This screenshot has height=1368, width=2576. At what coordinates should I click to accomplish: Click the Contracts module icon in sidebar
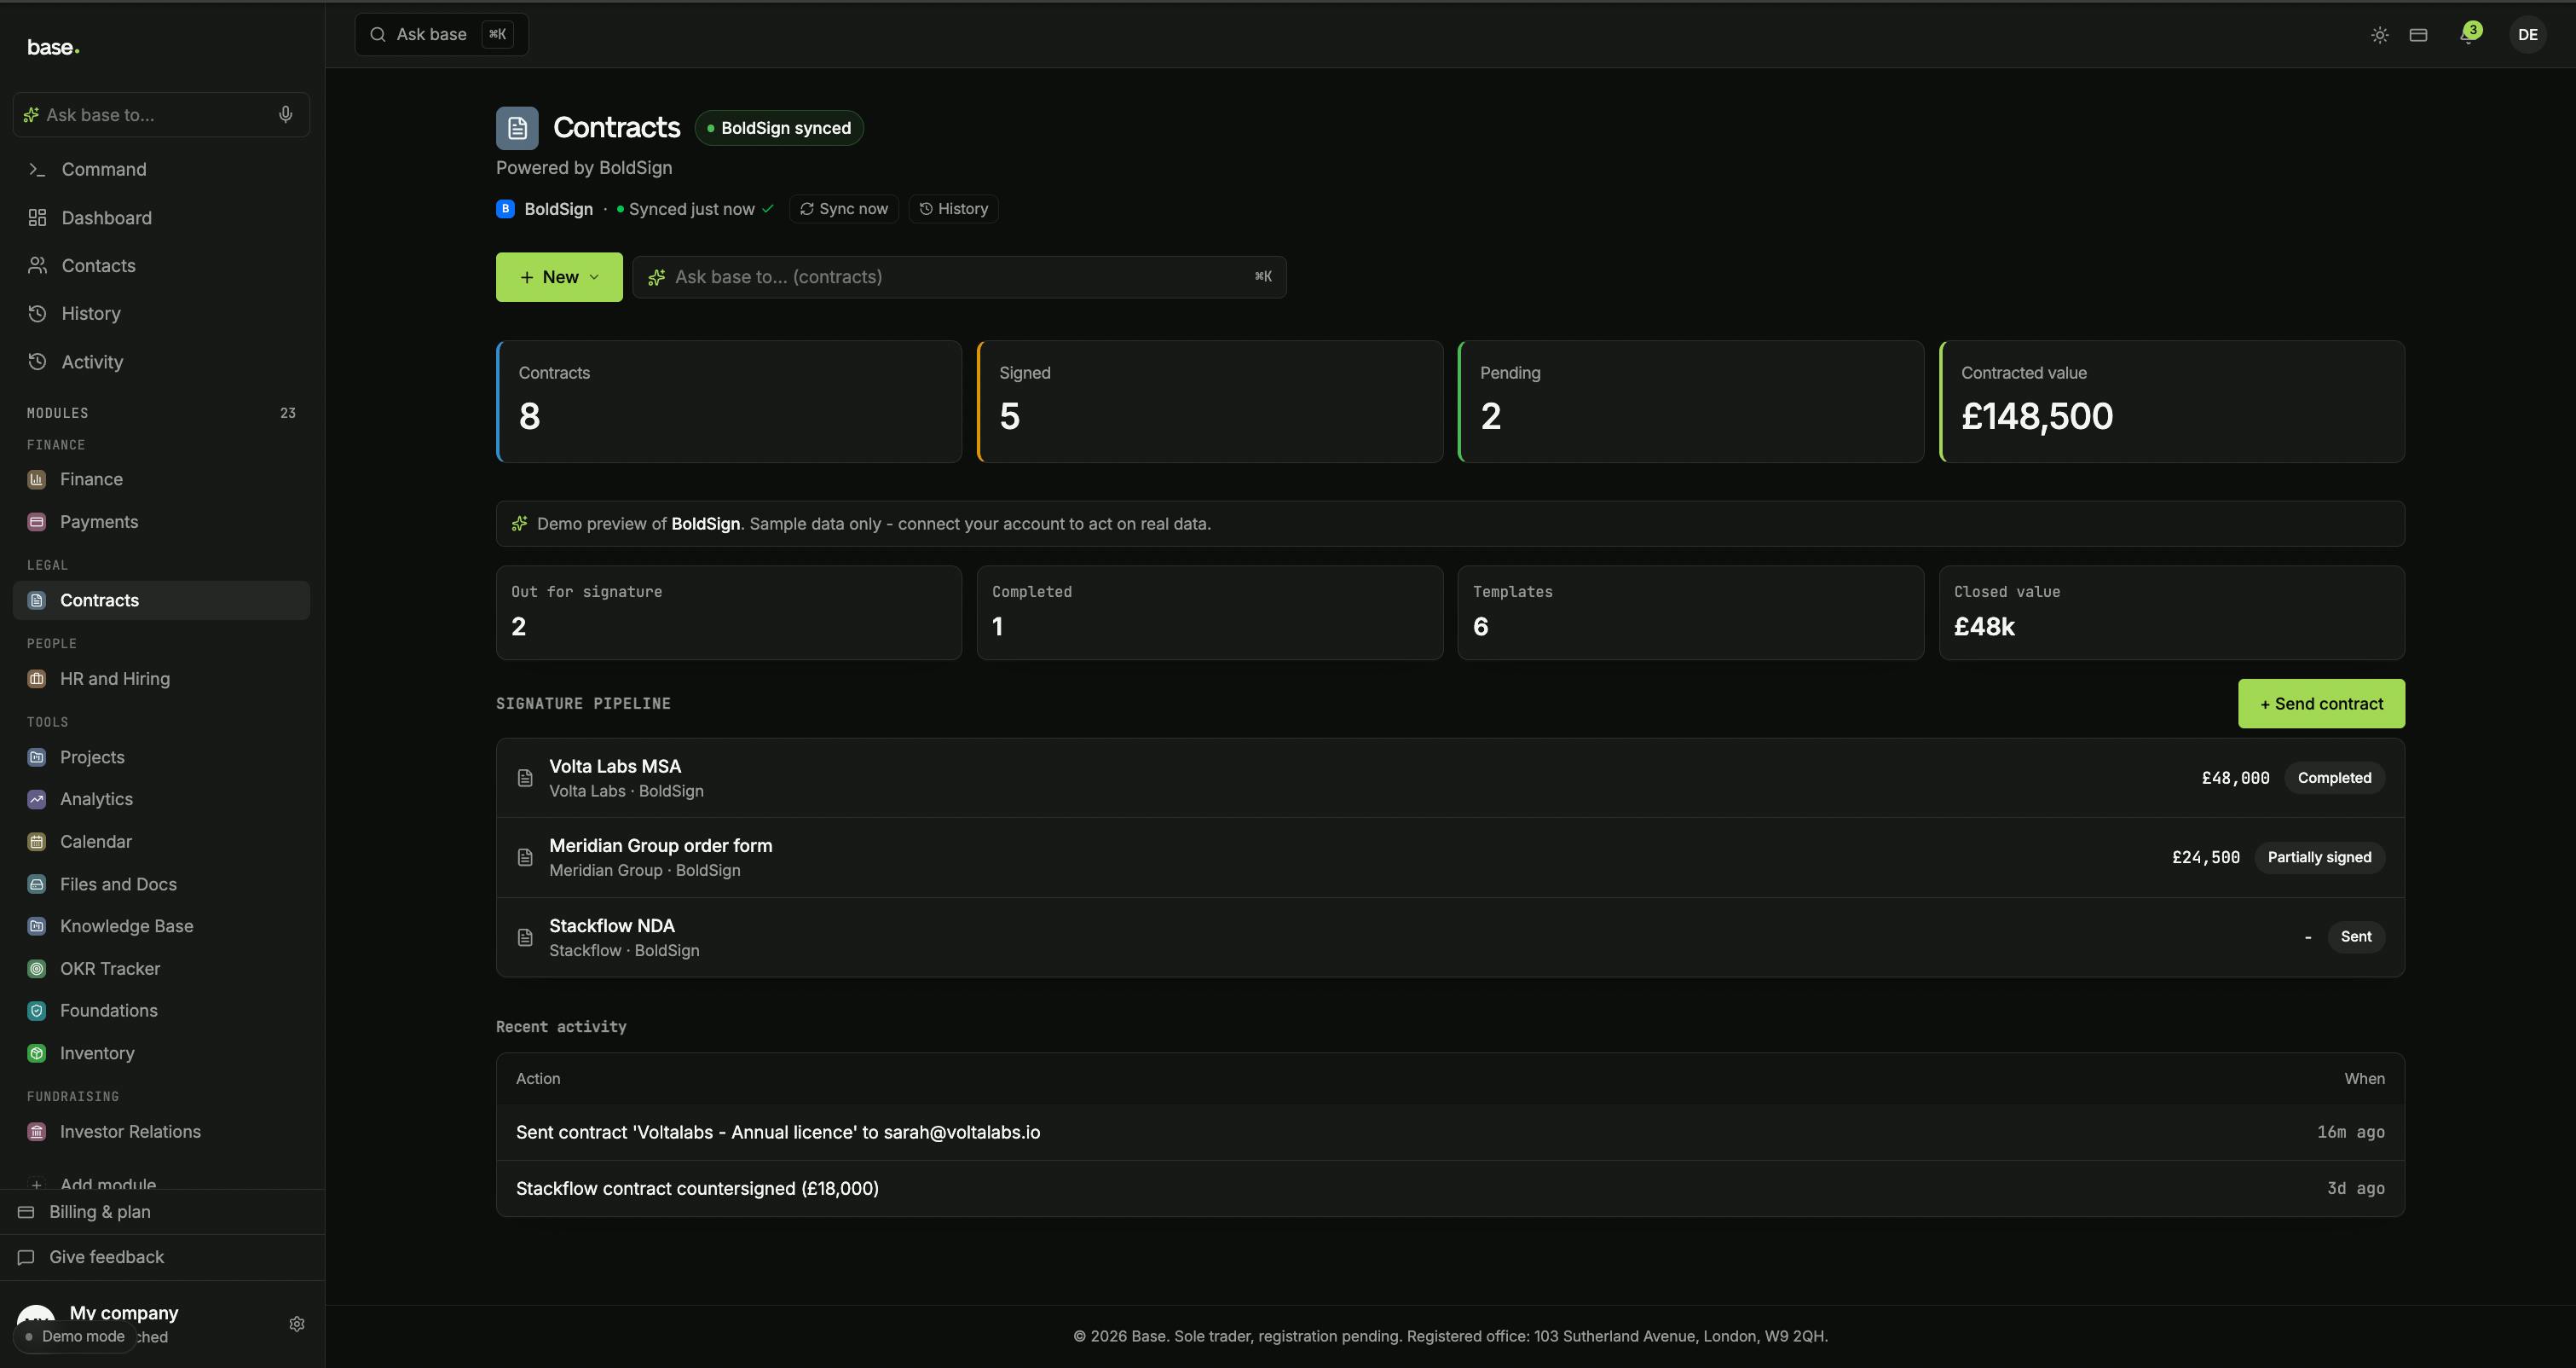pos(37,600)
